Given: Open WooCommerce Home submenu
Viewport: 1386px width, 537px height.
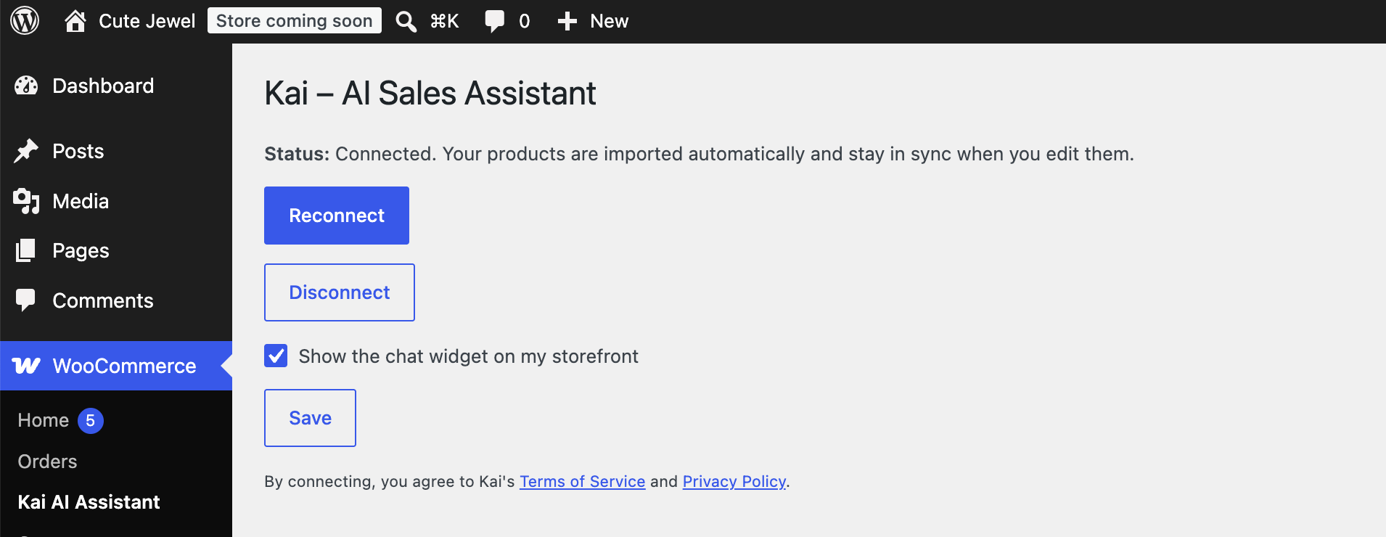Looking at the screenshot, I should click(x=44, y=420).
